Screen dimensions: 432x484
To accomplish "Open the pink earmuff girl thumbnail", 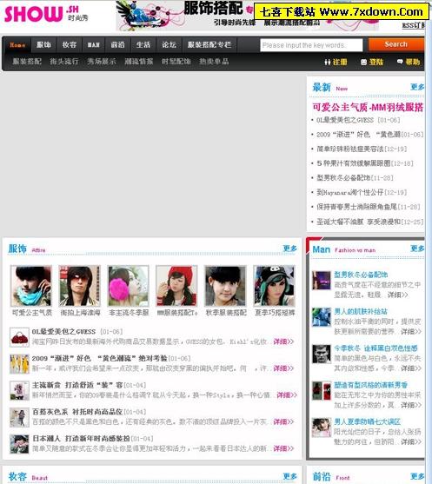I will coord(128,286).
